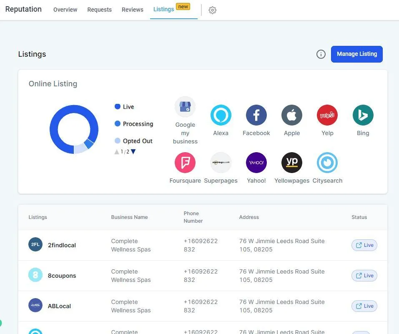The height and width of the screenshot is (334, 399).
Task: Select the Google my business icon
Action: [185, 107]
